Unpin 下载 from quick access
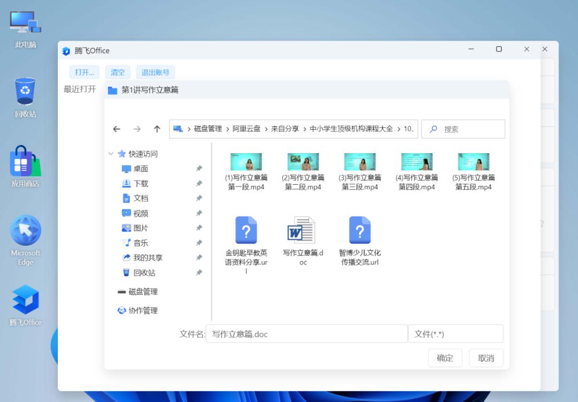This screenshot has height=402, width=578. pos(199,183)
